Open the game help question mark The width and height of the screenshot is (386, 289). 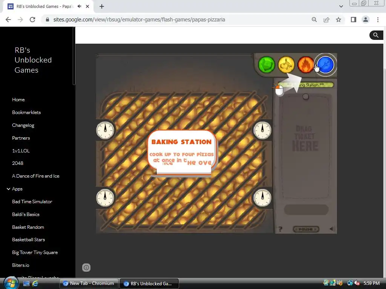coord(280,229)
